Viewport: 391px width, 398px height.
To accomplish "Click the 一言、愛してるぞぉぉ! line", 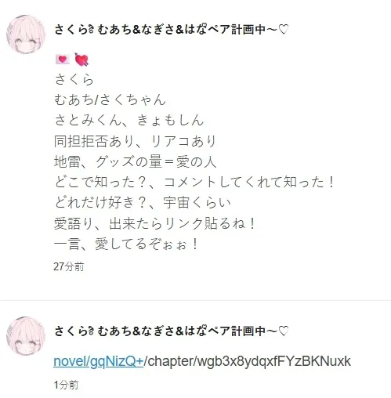I will (126, 244).
